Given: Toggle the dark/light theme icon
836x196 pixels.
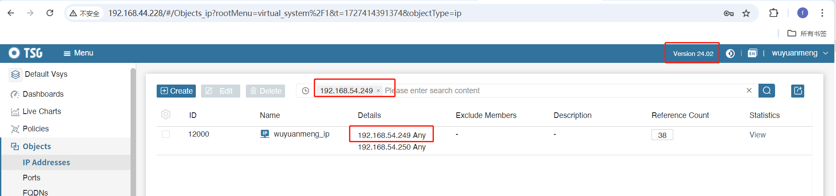Looking at the screenshot, I should [x=730, y=53].
